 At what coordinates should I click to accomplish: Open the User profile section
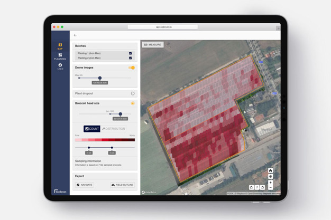point(60,66)
